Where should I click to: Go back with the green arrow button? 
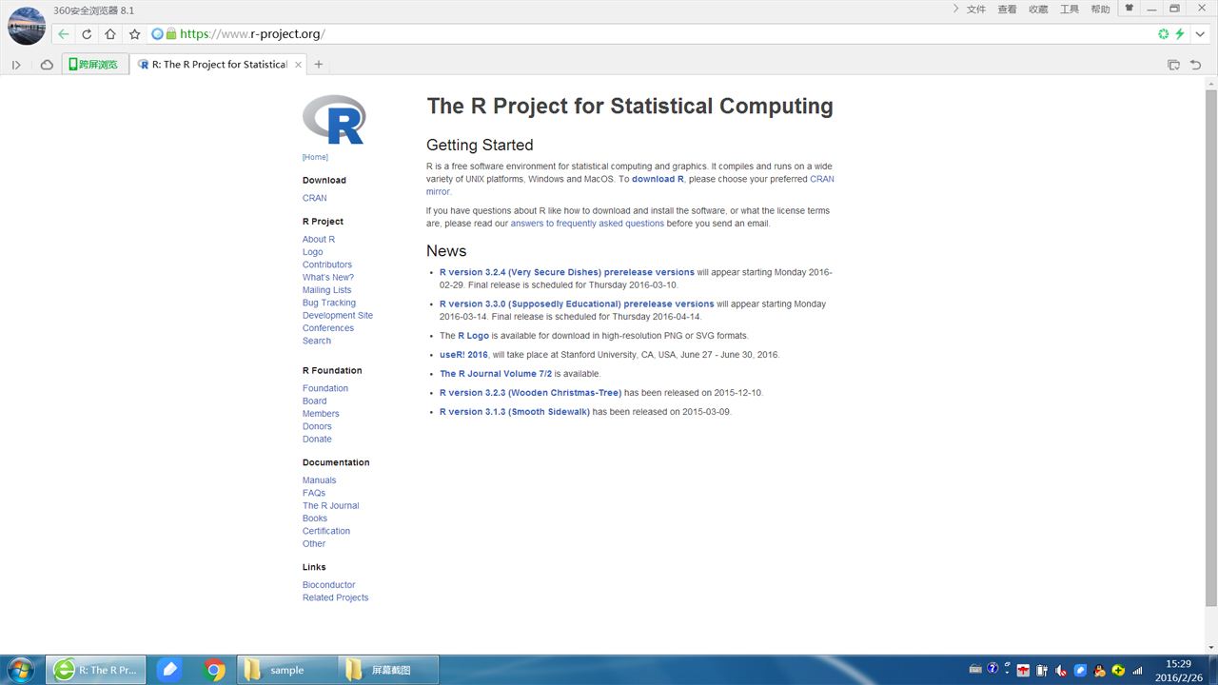point(63,34)
